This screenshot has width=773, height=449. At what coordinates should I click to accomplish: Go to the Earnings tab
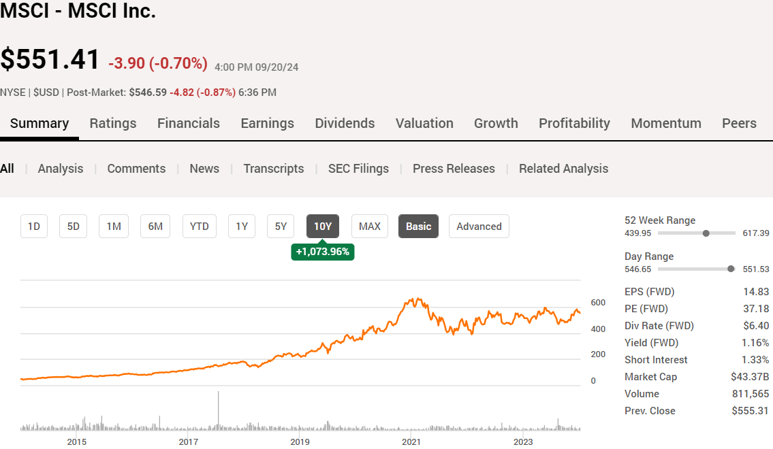click(x=267, y=124)
